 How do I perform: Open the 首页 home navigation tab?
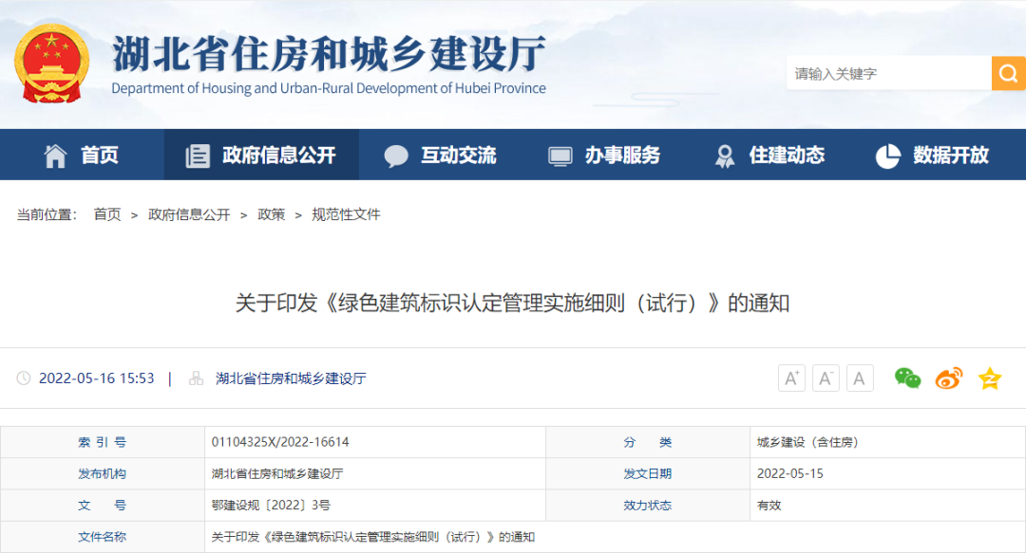pyautogui.click(x=82, y=156)
